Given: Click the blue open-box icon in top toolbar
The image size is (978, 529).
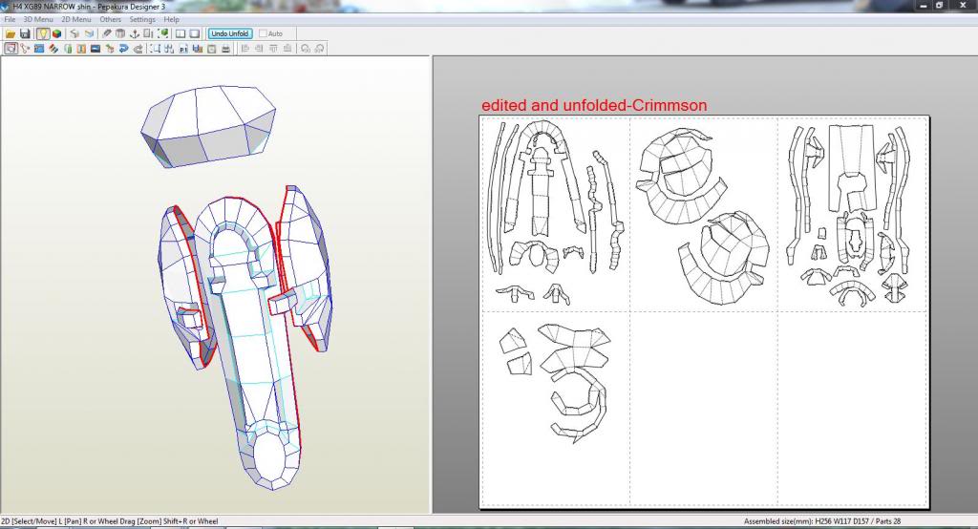Looking at the screenshot, I should tap(89, 33).
